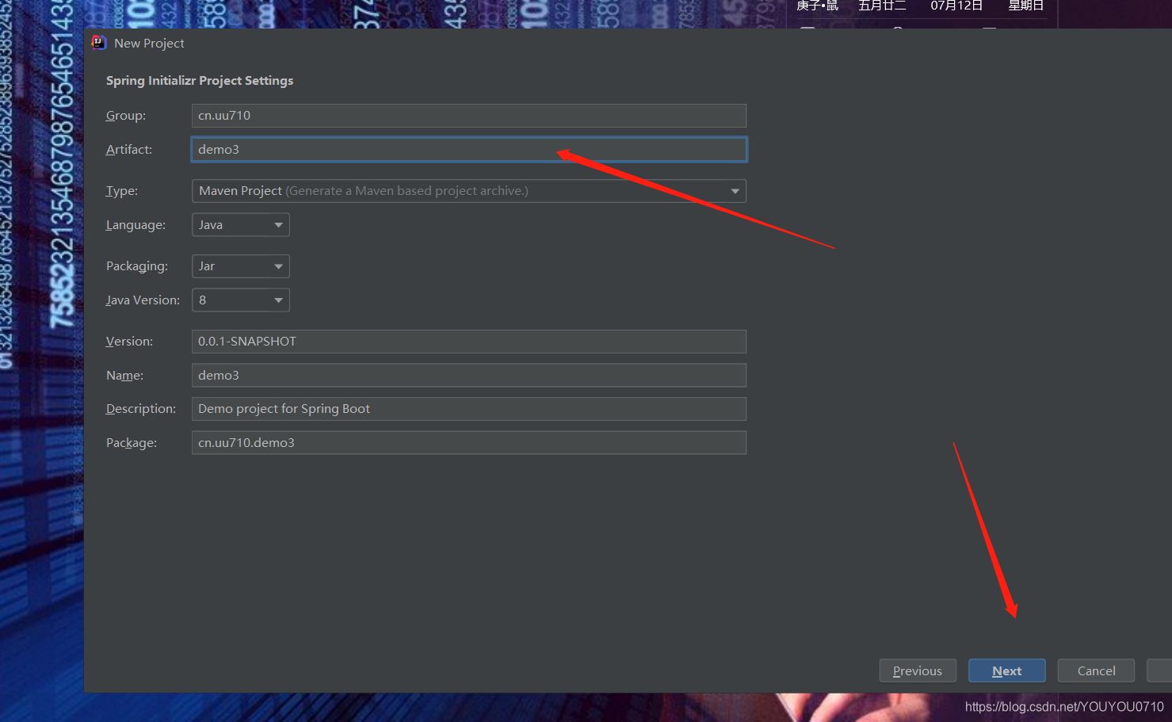Click the Version field with 0.0.1-SNAPSHOT
Screen dimensions: 1172x722
468,342
